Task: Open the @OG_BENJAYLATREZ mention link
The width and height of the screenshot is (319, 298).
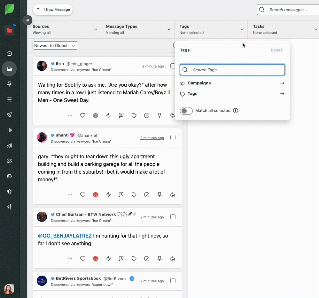Action: pyautogui.click(x=65, y=236)
